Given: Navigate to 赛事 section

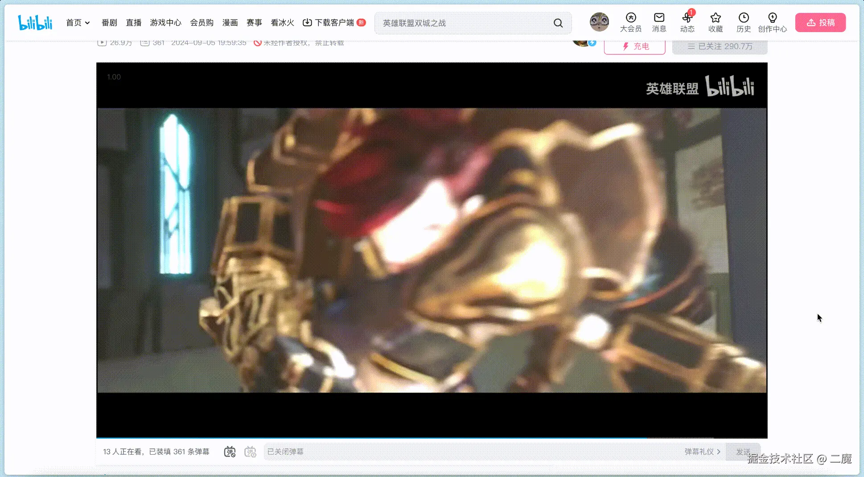Looking at the screenshot, I should point(255,23).
